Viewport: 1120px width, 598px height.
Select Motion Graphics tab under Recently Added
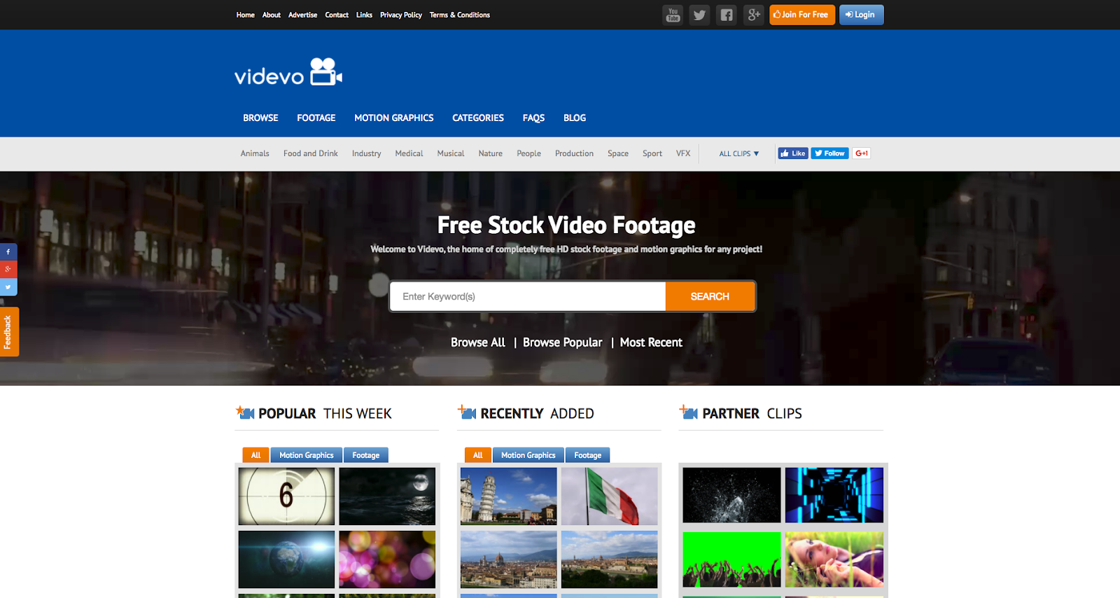[528, 455]
